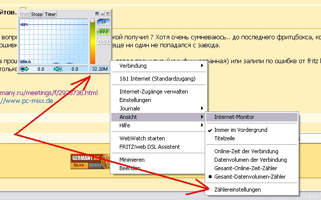Close the FRITZ monitor widget
Viewport: 321px width, 200px height.
108,13
